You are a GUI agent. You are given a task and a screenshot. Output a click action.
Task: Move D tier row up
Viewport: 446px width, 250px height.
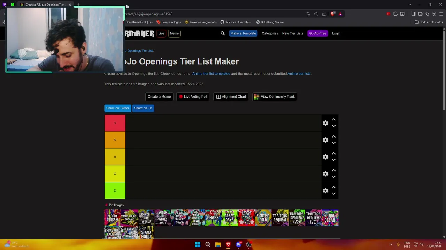tap(333, 187)
